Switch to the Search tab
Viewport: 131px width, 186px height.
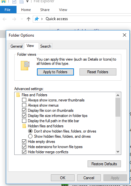[46, 46]
